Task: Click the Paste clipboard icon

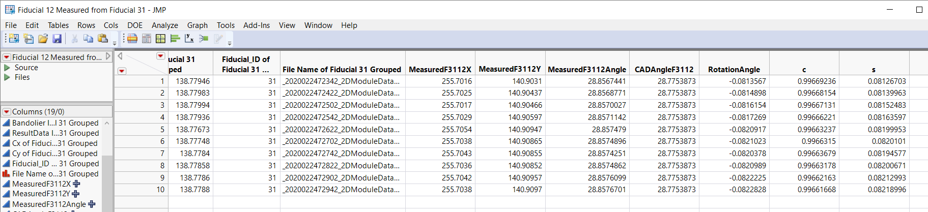Action: point(102,39)
